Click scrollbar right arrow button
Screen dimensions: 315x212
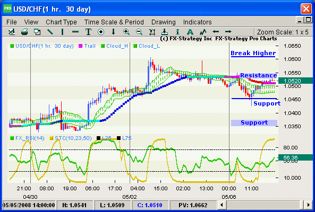[309, 205]
